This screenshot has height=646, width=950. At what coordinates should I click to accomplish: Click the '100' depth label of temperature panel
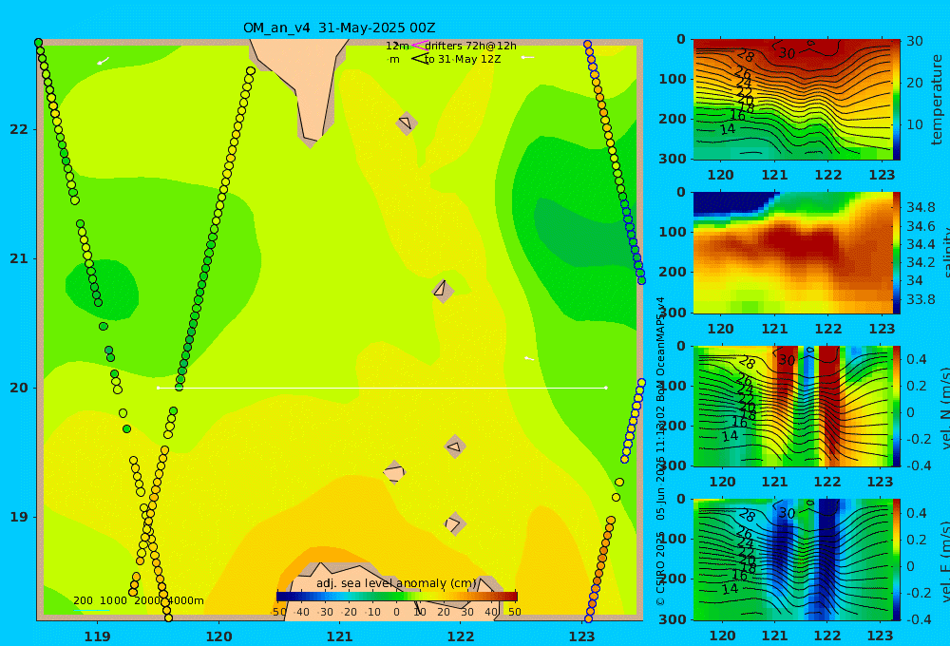click(x=673, y=79)
